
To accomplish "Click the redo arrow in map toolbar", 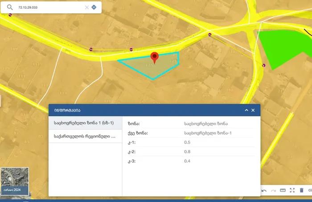I will tap(273, 190).
